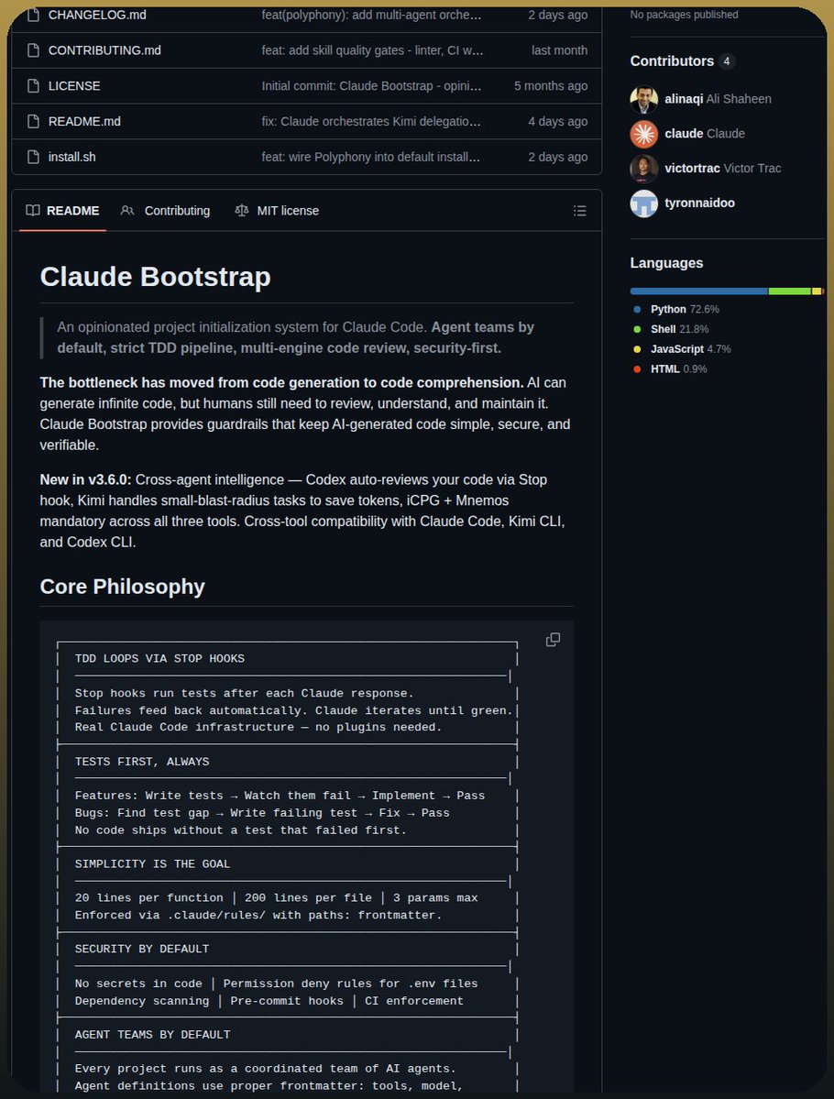The image size is (834, 1099).
Task: Open the Contributors heading link
Action: 672,61
